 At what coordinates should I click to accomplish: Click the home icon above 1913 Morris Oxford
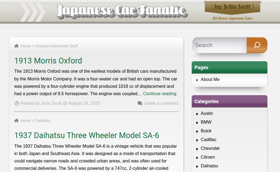pyautogui.click(x=16, y=46)
